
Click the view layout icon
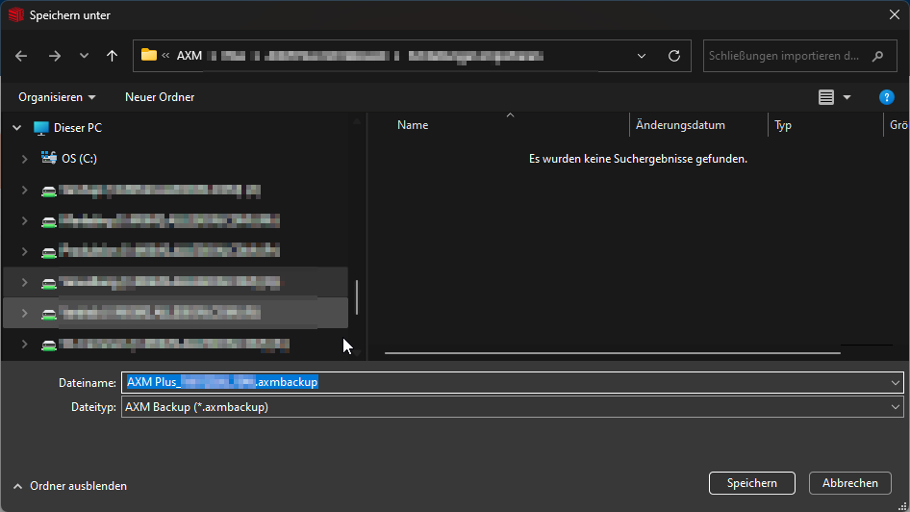point(825,97)
